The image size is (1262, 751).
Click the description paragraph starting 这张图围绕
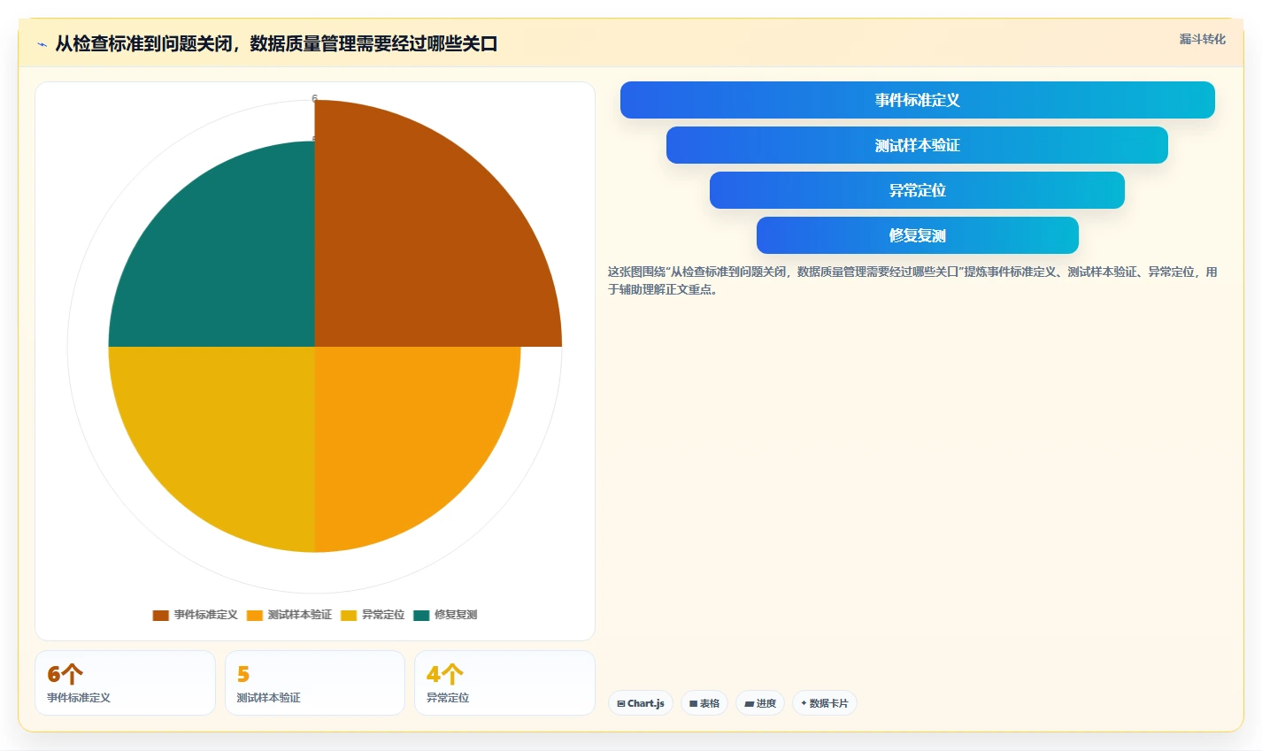pos(912,280)
